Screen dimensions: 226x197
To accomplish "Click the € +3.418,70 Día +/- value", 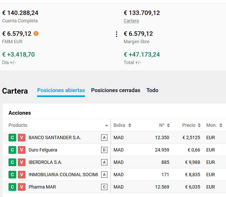I will coord(19,55).
